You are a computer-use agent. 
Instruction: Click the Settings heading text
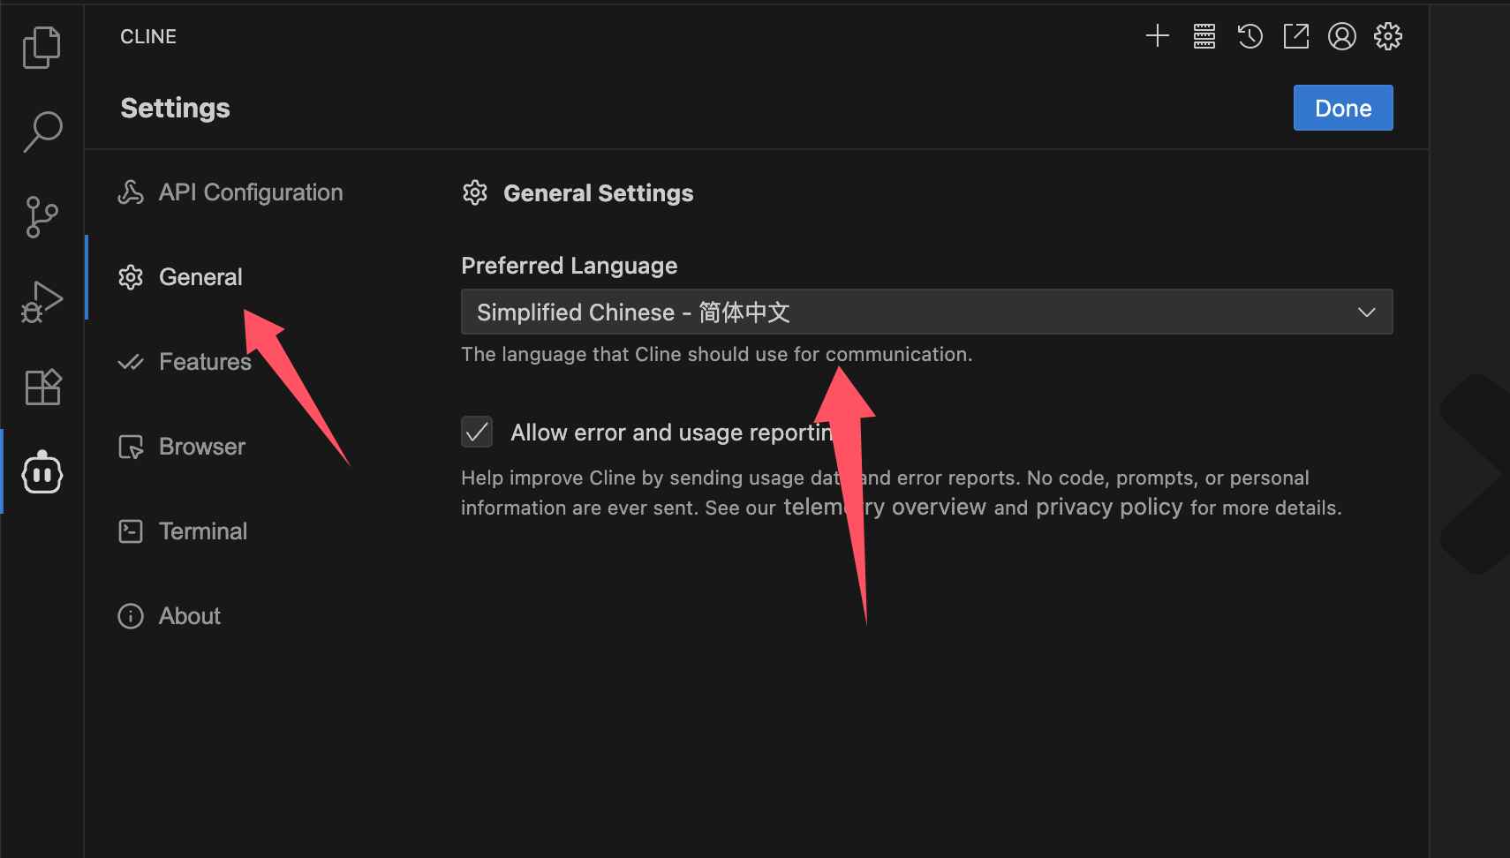(x=175, y=108)
